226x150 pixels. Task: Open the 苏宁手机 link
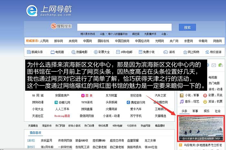point(136,116)
